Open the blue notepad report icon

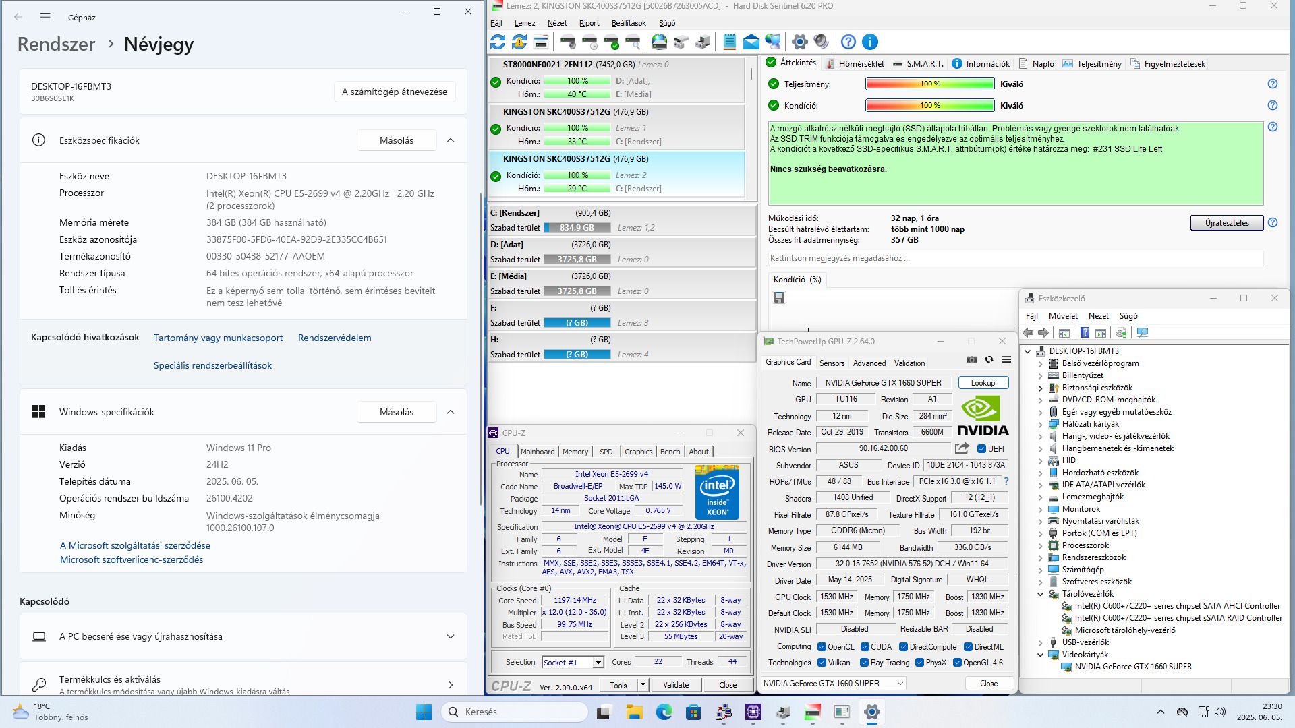729,42
